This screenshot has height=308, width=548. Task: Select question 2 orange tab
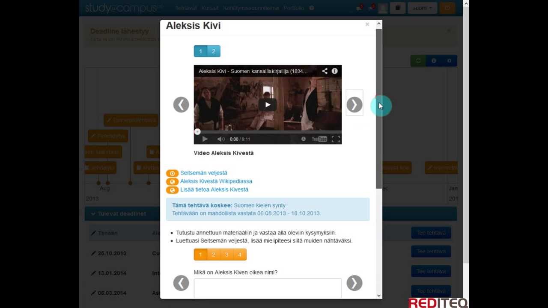pos(214,255)
